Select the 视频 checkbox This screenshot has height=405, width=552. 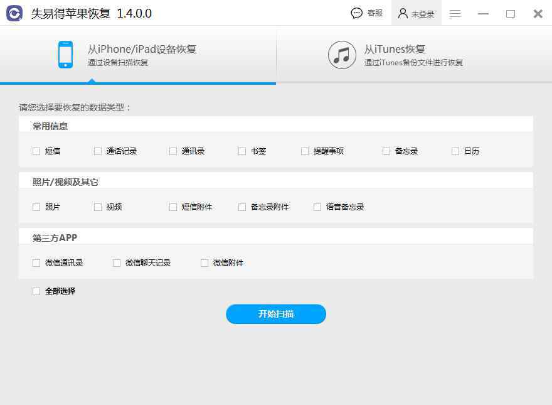tap(98, 207)
